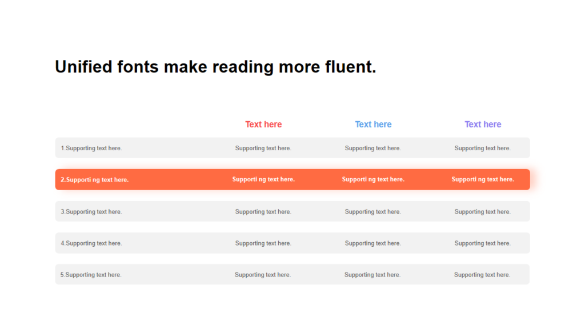The width and height of the screenshot is (585, 329).
Task: Click row 5 cell under purple header
Action: [x=482, y=275]
